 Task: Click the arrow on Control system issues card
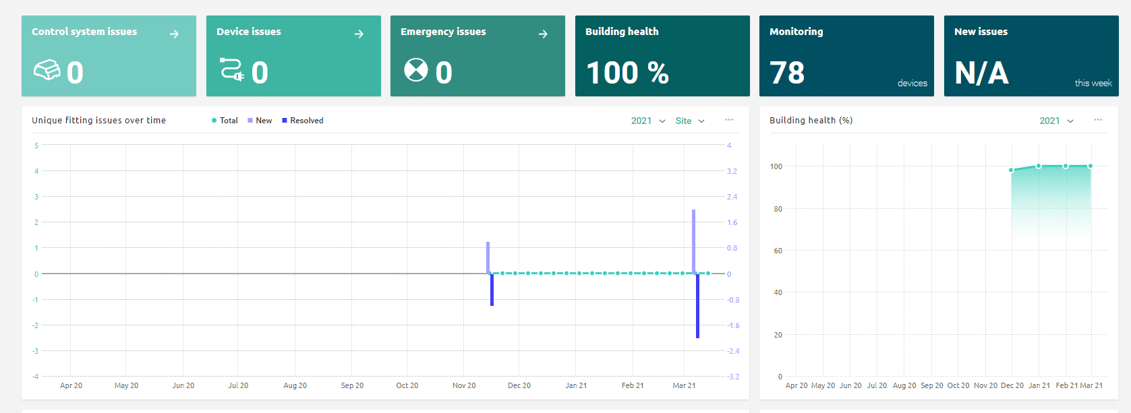(174, 34)
